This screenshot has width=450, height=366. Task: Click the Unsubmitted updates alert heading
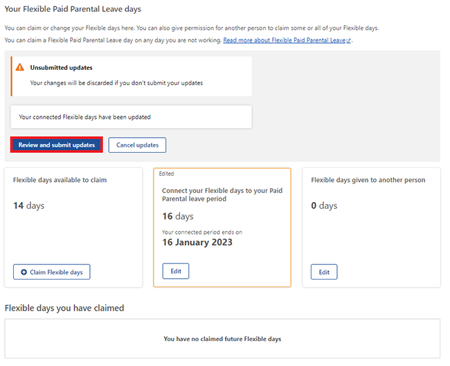[61, 68]
